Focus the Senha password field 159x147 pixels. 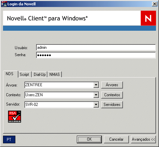(96, 55)
